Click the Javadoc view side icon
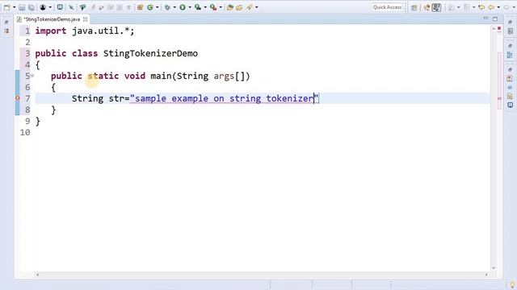This screenshot has width=517, height=290. pos(510,88)
